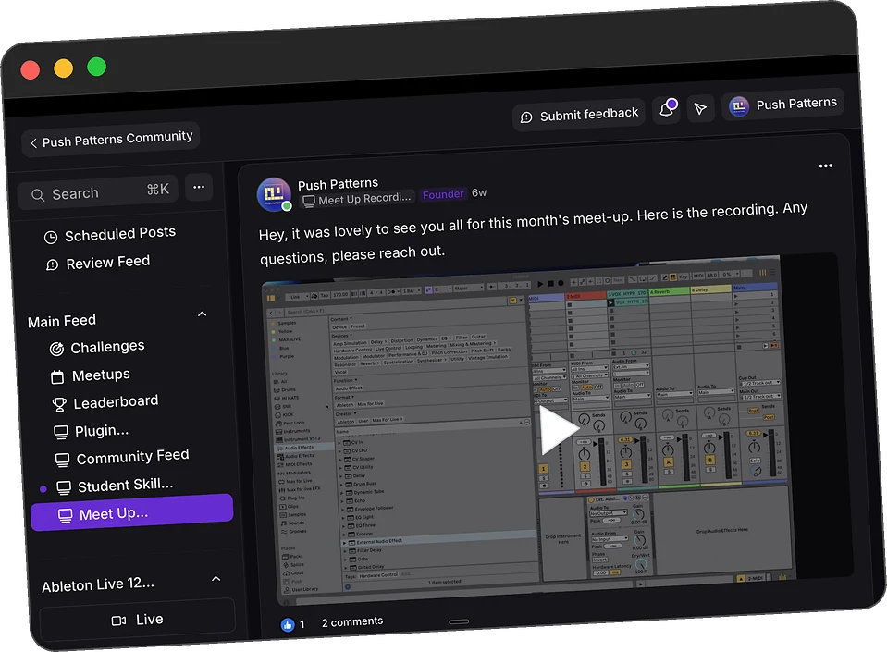Open direct messages paper plane icon
This screenshot has width=887, height=652.
[x=700, y=108]
